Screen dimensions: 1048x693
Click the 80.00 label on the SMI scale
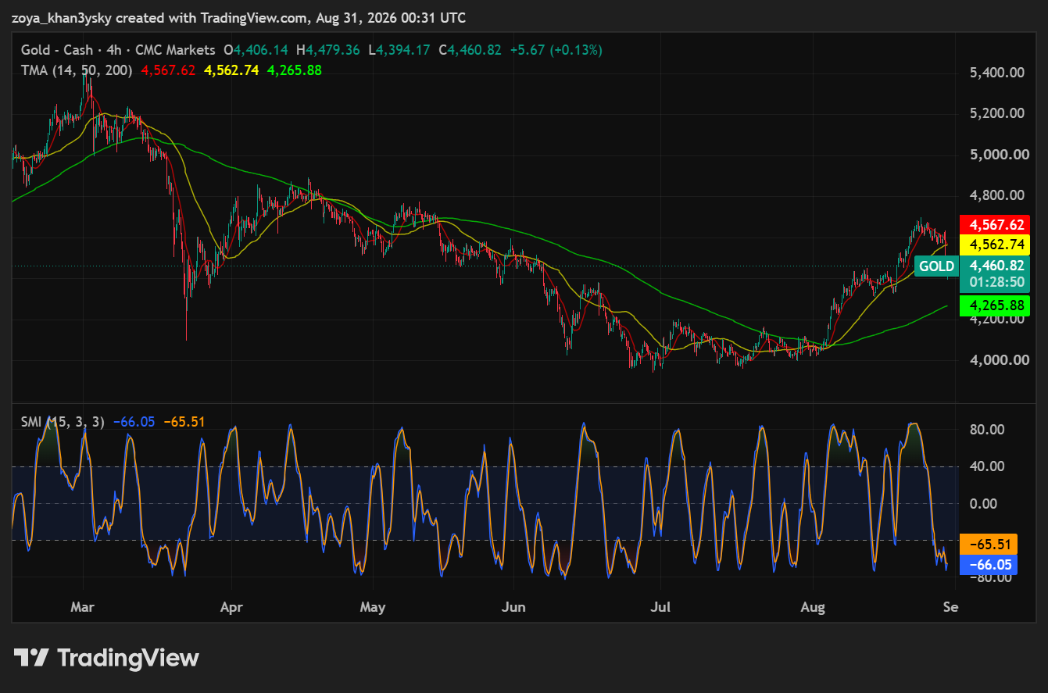985,430
